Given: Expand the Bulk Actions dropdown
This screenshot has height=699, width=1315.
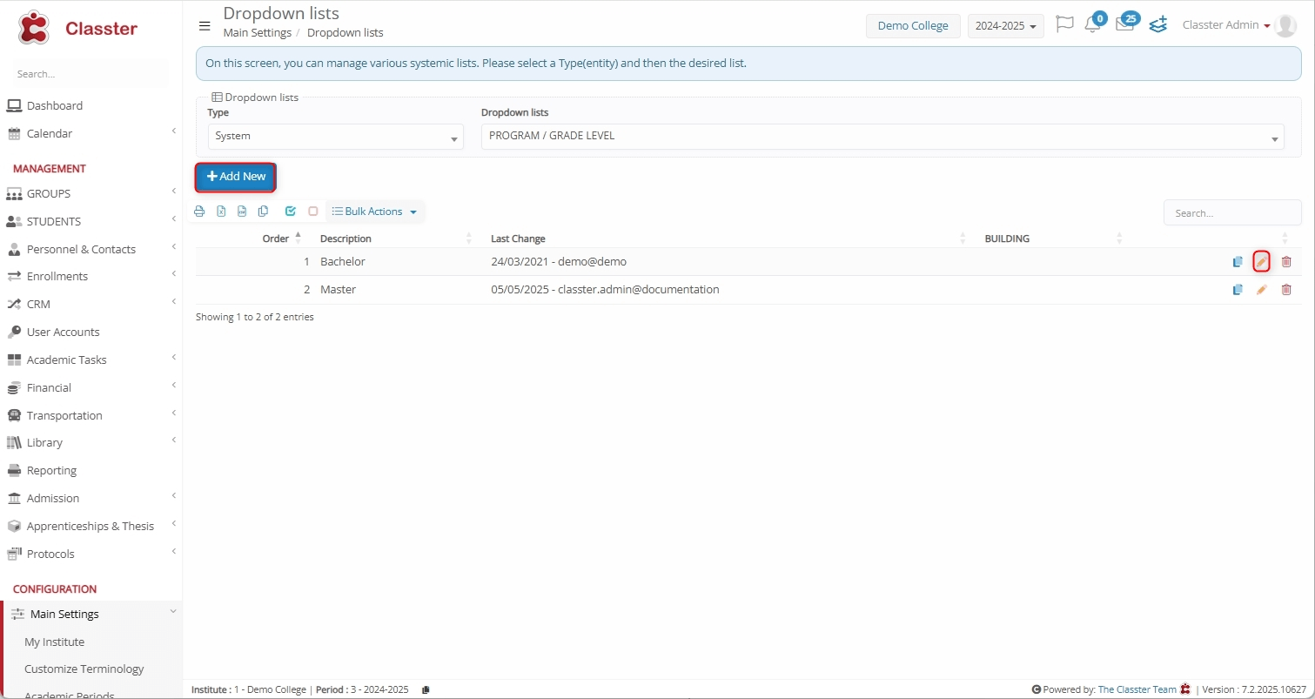Looking at the screenshot, I should tap(374, 212).
